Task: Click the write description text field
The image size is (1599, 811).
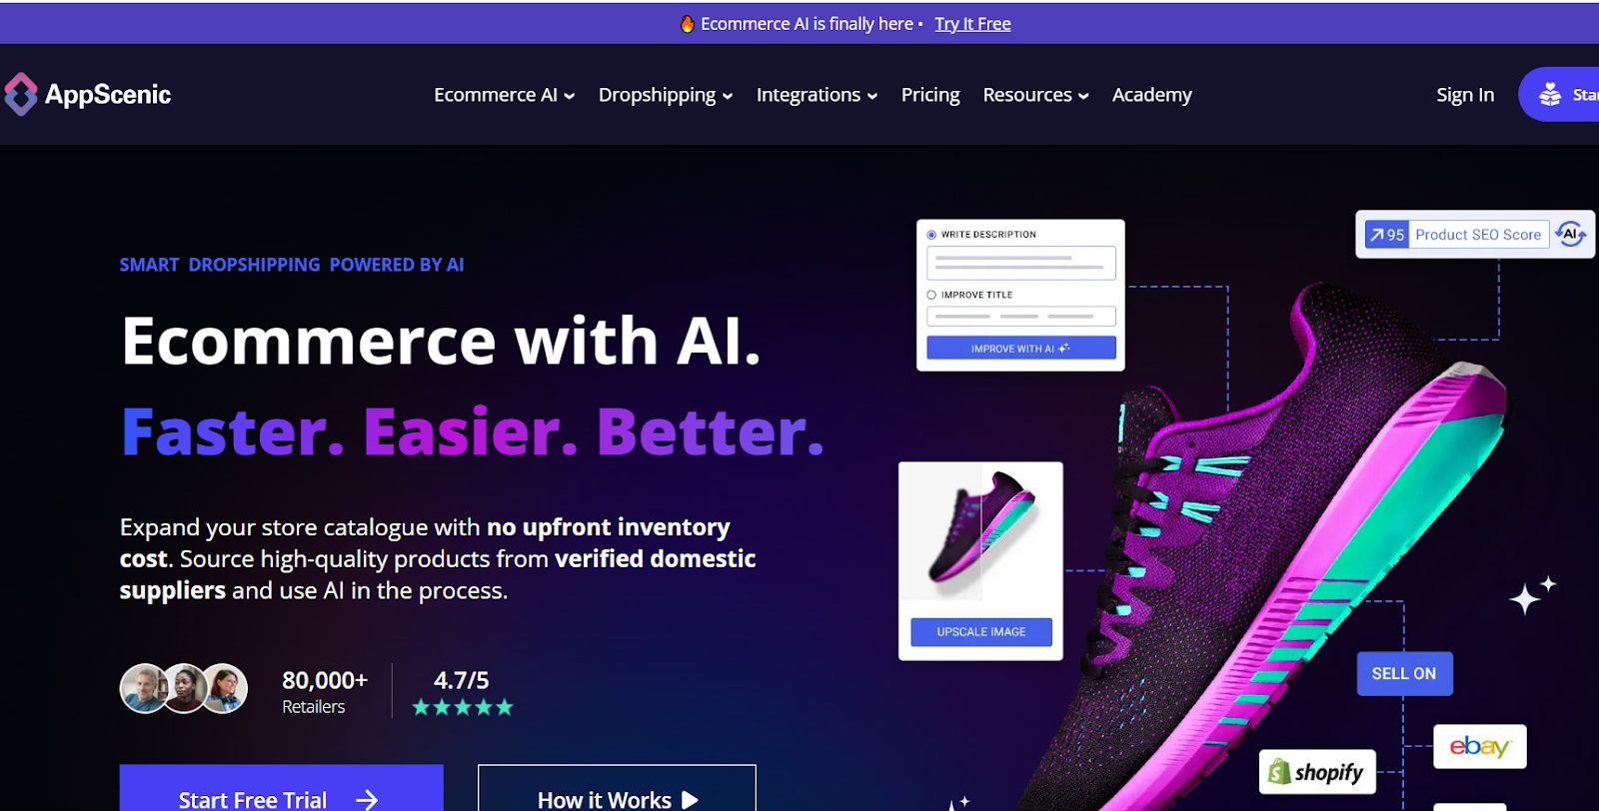Action: [1021, 263]
